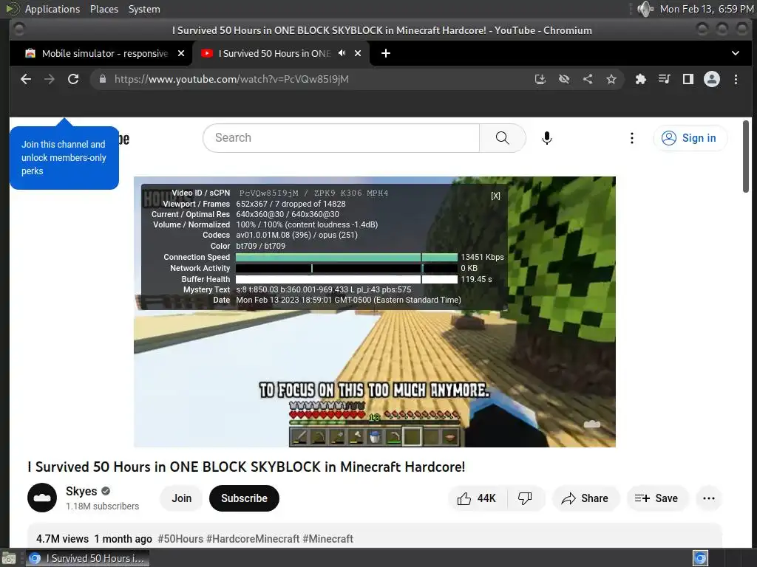Image resolution: width=757 pixels, height=567 pixels.
Task: Click the YouTube search magnifier button
Action: point(502,138)
